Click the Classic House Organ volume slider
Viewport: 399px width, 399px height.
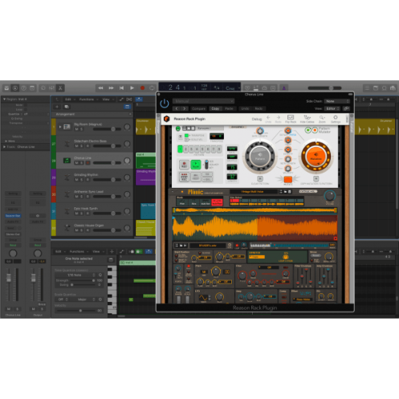point(107,230)
